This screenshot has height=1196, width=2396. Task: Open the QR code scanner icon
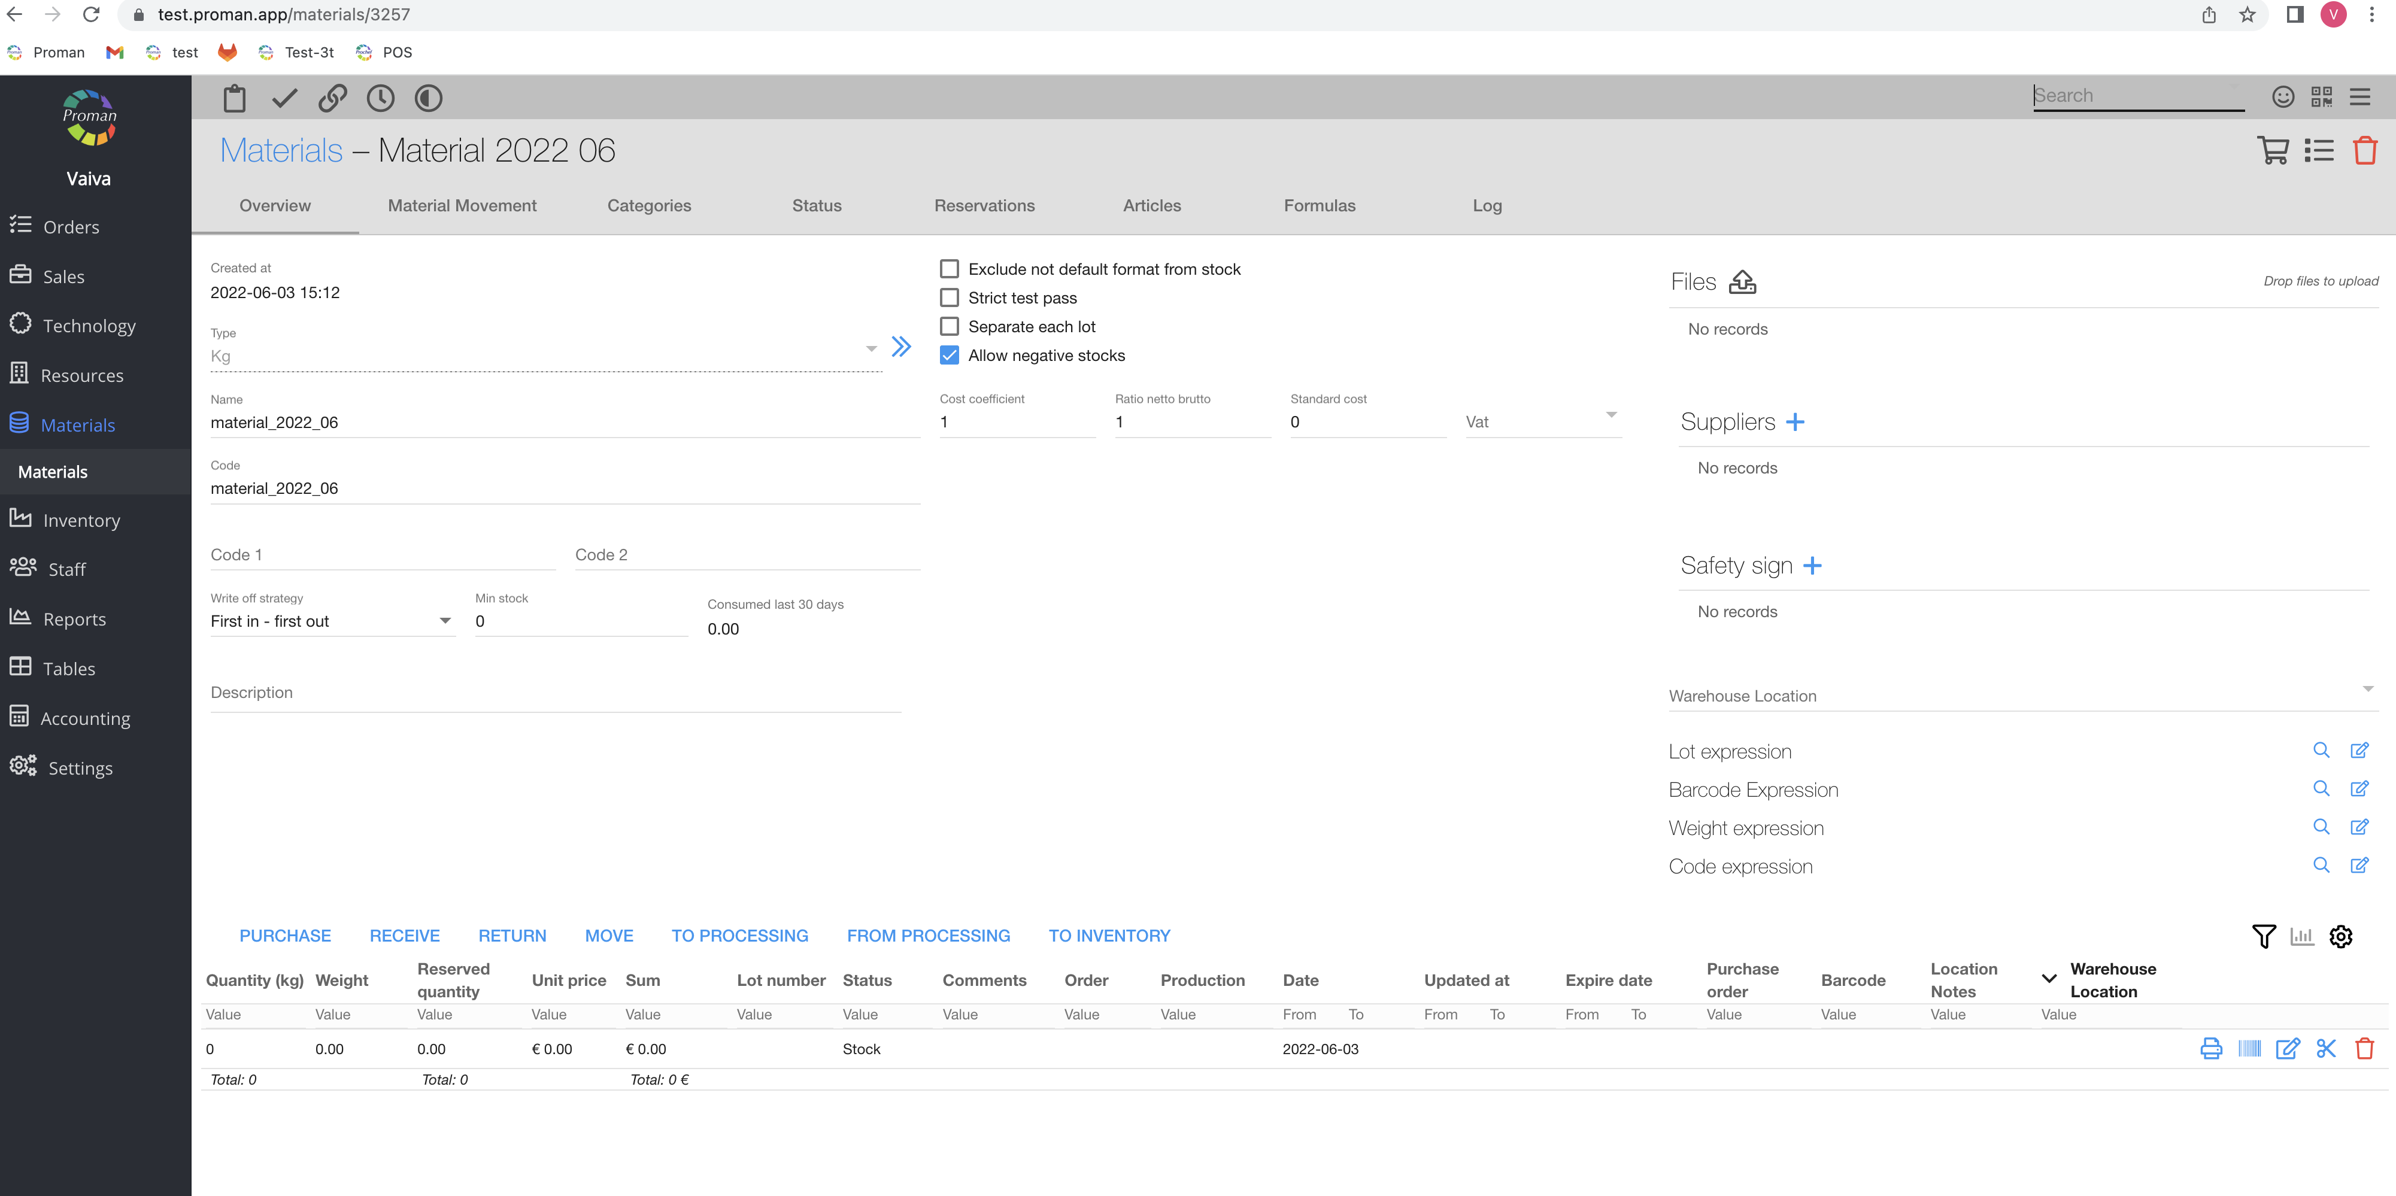coord(2322,97)
